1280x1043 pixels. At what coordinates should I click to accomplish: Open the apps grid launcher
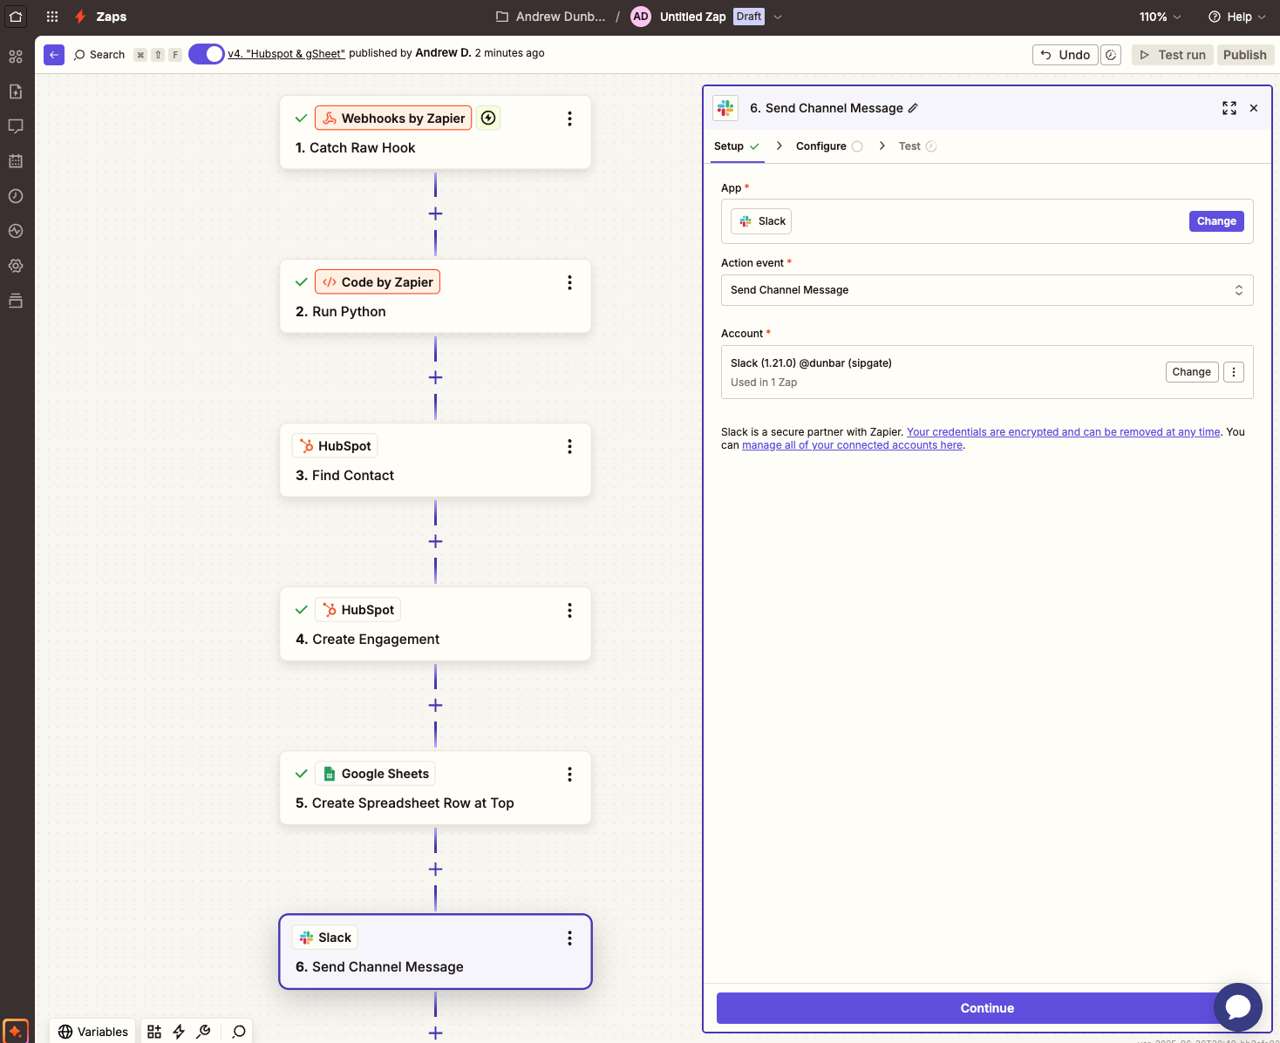coord(52,17)
